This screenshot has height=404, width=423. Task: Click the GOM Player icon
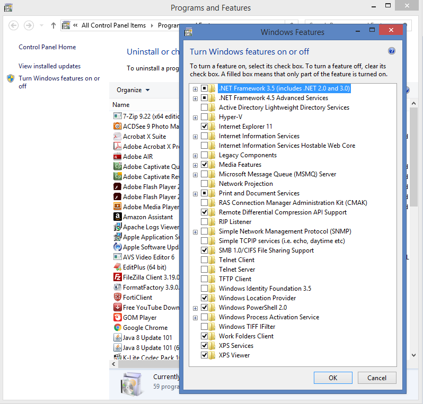click(117, 318)
